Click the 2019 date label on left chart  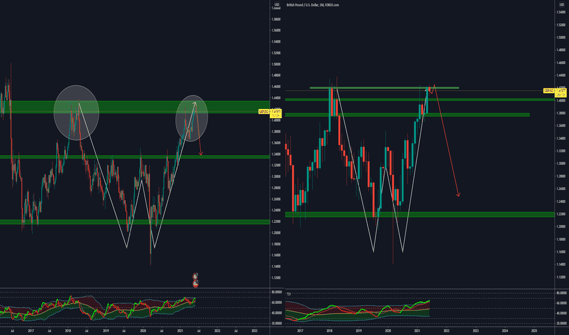coord(106,331)
